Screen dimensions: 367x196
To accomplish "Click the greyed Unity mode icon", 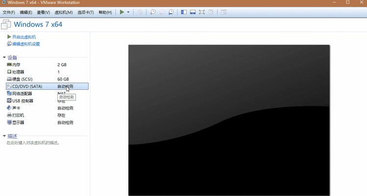I will coord(211,12).
